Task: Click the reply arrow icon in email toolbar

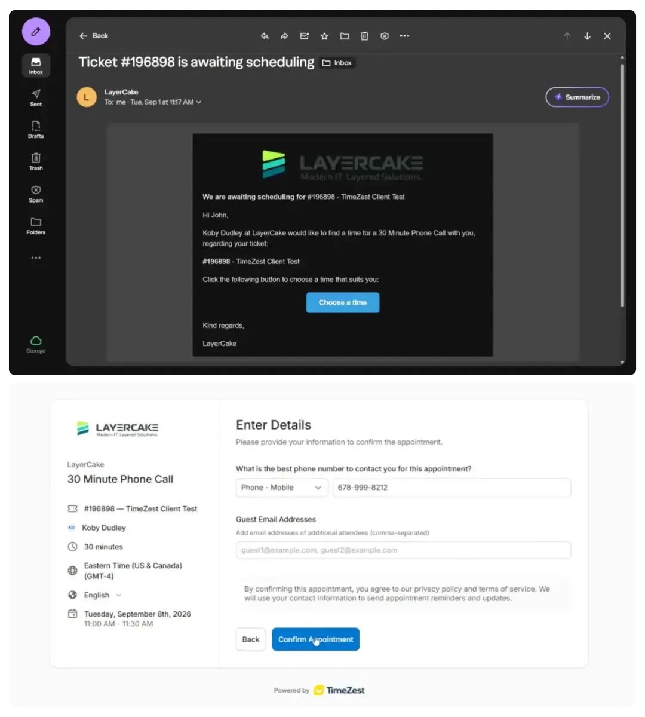Action: [265, 36]
